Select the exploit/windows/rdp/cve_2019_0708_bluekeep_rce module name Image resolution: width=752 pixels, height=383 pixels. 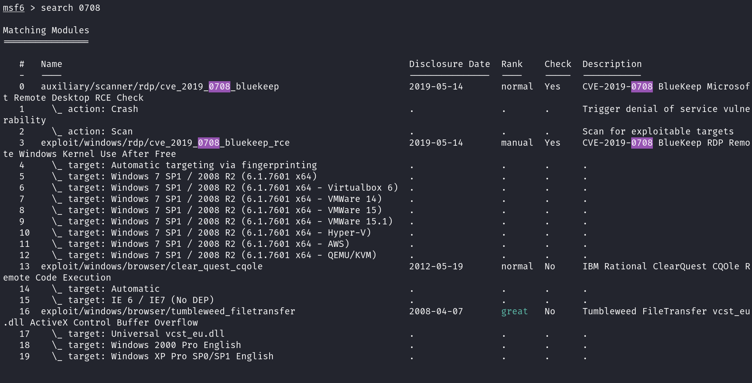165,143
